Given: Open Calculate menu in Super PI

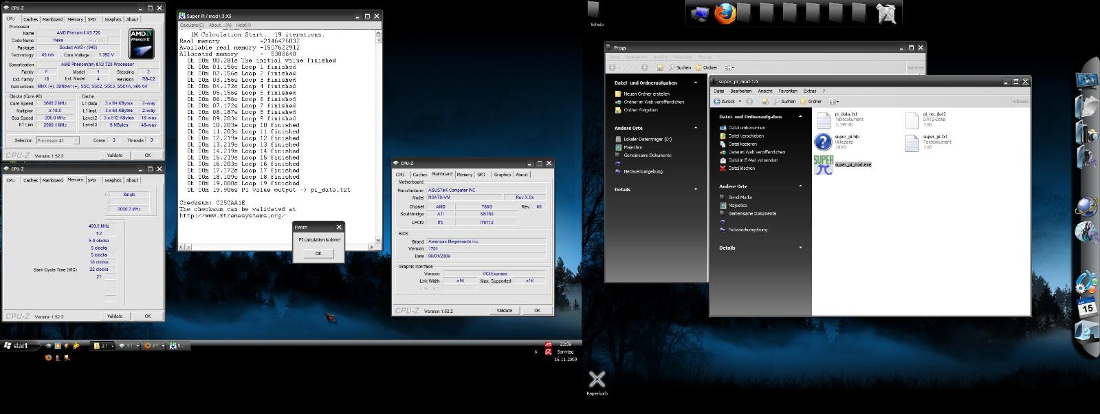Looking at the screenshot, I should click(x=192, y=25).
